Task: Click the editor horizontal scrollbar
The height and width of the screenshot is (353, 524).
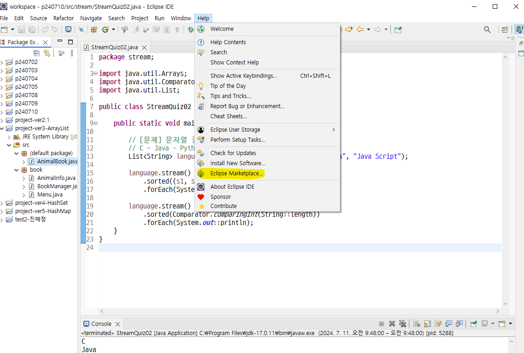Action: (x=299, y=311)
